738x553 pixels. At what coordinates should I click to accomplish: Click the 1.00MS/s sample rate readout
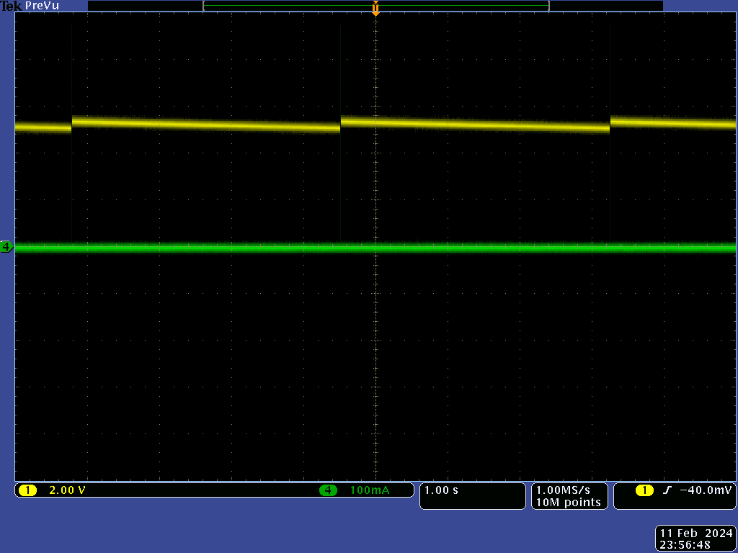pyautogui.click(x=568, y=490)
